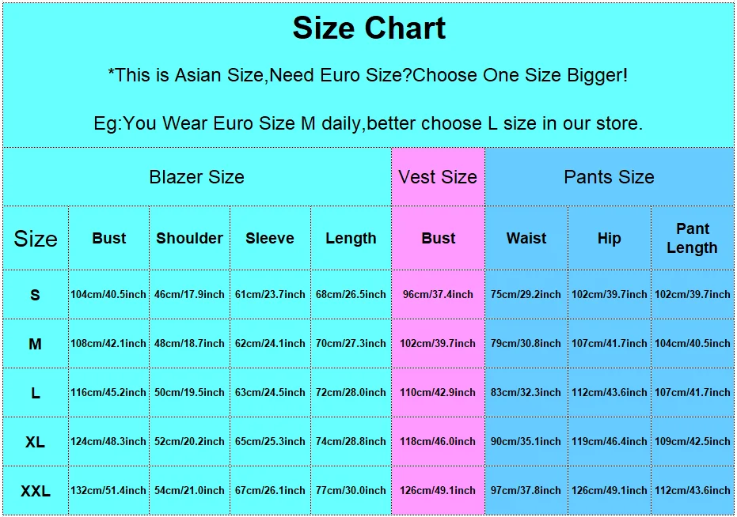Click the XL size row label
Viewport: 737px width, 517px height.
pos(36,442)
